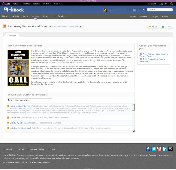Click the footer Support link
Viewport: 176px width, 170px height.
(55, 149)
